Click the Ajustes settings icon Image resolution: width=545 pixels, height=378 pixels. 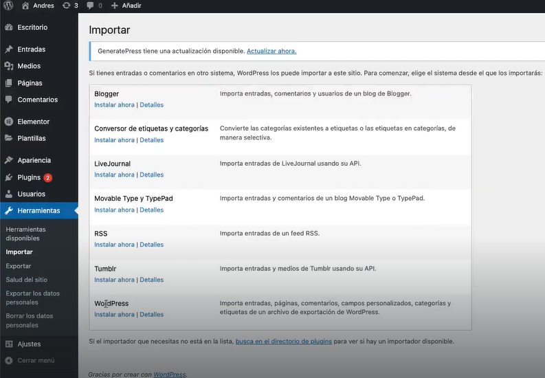9,344
